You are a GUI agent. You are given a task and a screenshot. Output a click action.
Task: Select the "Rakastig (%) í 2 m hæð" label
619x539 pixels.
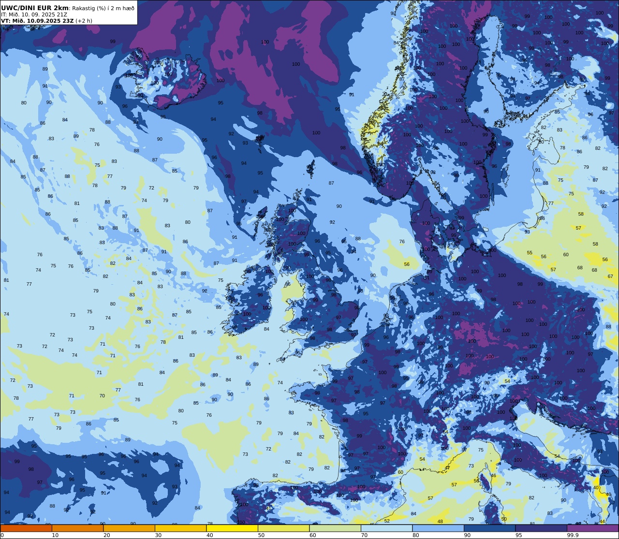pyautogui.click(x=103, y=8)
